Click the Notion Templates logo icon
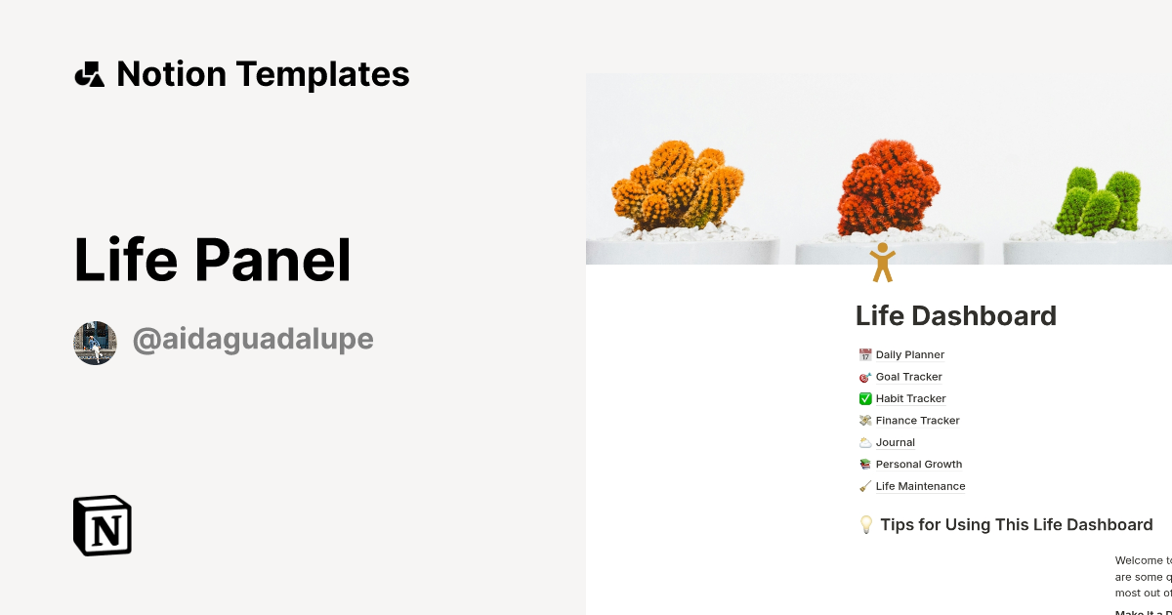 click(x=90, y=73)
